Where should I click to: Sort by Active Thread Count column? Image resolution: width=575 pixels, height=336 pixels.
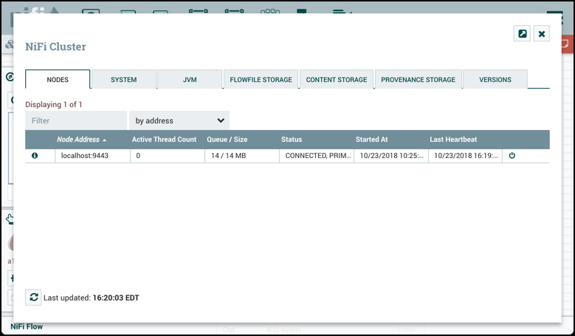165,140
